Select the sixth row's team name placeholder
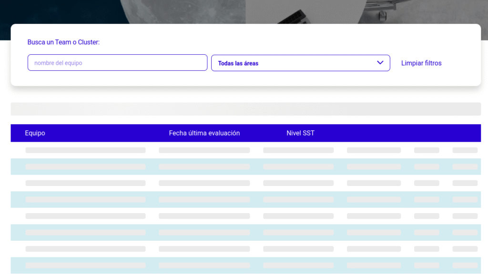Viewport: 488px width, 274px height. [x=85, y=233]
